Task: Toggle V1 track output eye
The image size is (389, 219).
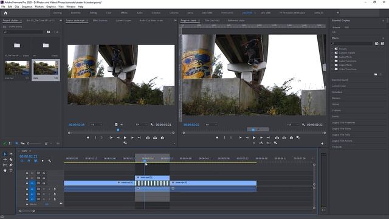Action: click(44, 183)
